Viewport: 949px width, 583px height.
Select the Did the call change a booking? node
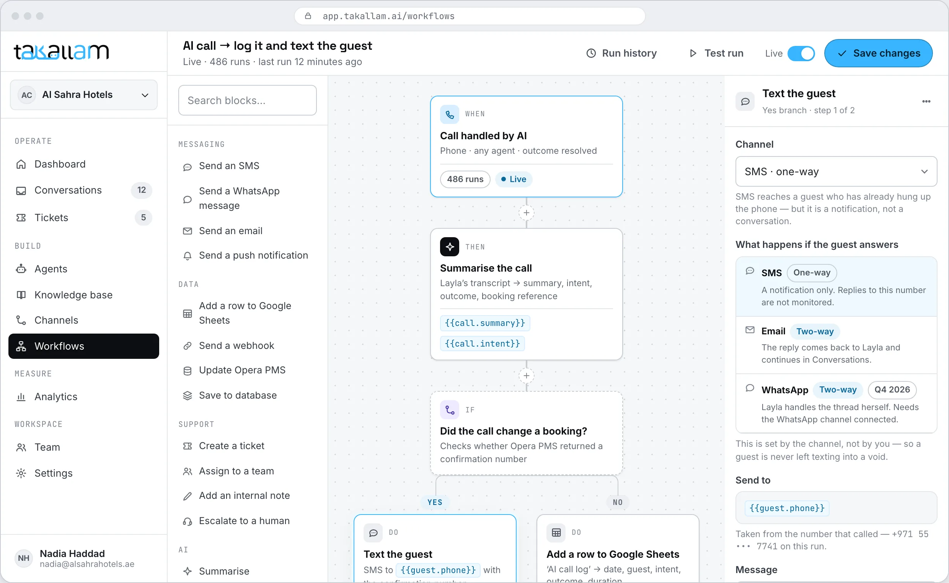coord(527,433)
